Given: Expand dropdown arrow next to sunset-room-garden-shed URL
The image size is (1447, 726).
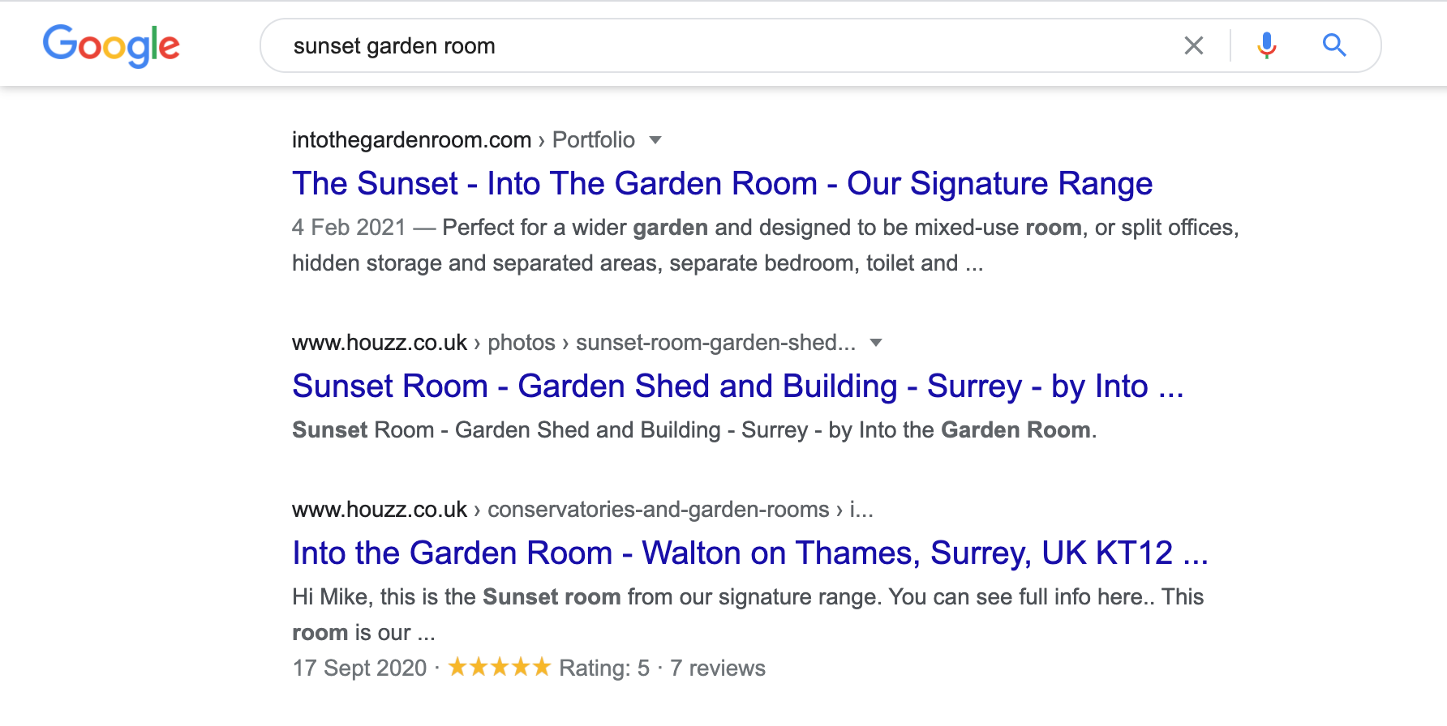Looking at the screenshot, I should (876, 343).
